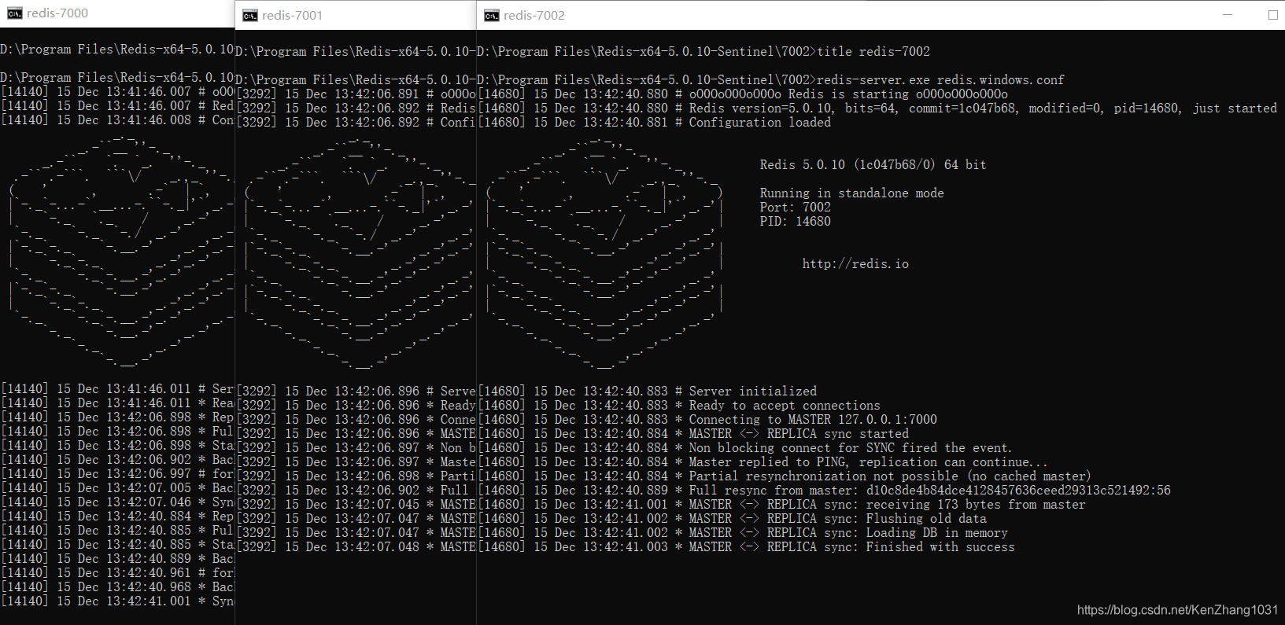The height and width of the screenshot is (625, 1285).
Task: Click 'Flushing old data' log line
Action: pyautogui.click(x=733, y=519)
